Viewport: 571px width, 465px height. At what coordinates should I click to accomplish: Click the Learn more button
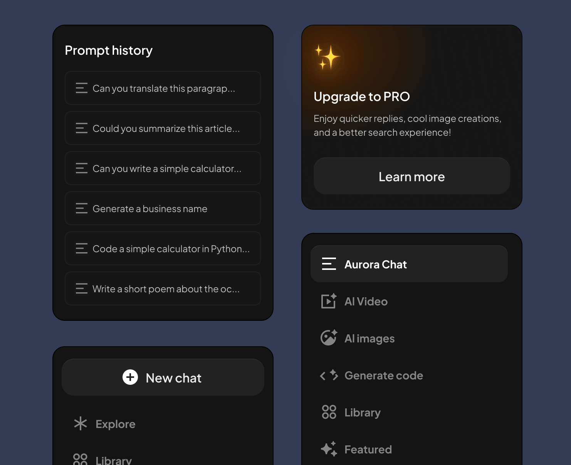pos(411,176)
